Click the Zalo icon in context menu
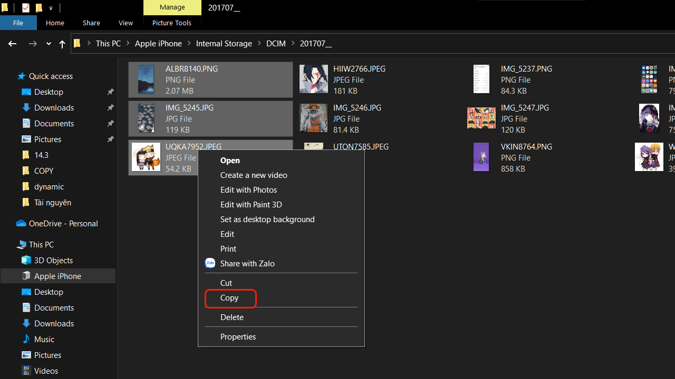 (x=210, y=263)
